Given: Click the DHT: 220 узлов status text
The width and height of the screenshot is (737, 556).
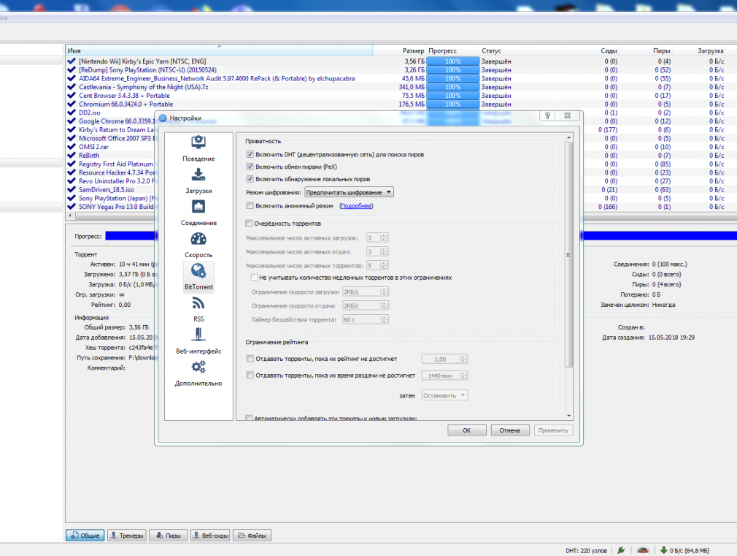Looking at the screenshot, I should (x=586, y=550).
